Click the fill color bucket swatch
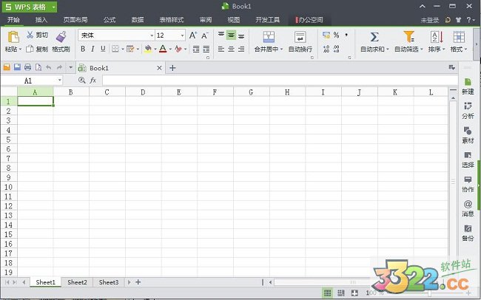The width and height of the screenshot is (481, 300). pos(148,49)
